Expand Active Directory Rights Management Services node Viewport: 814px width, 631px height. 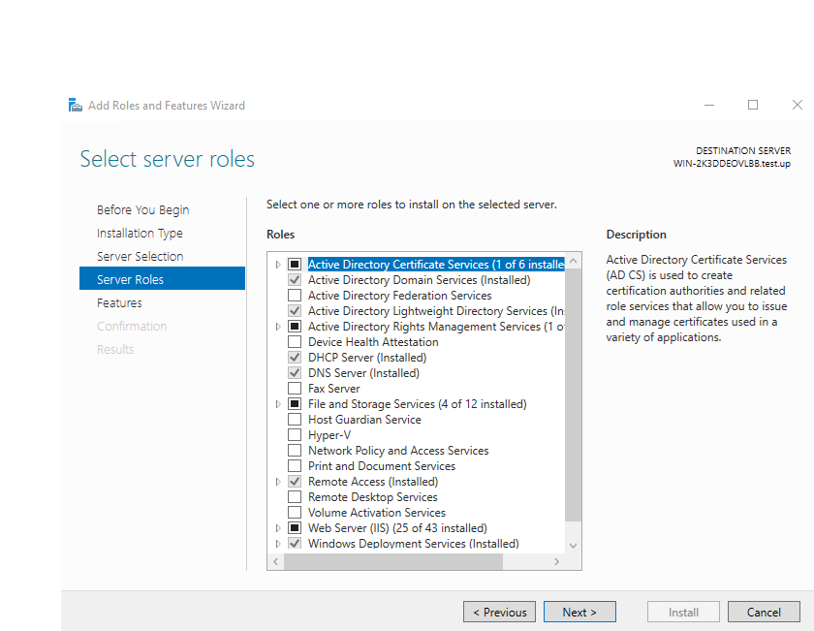click(x=278, y=327)
